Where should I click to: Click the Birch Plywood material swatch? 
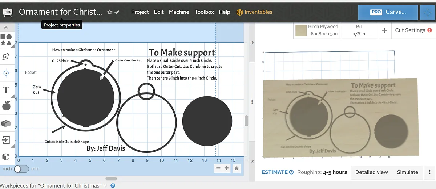tap(301, 30)
